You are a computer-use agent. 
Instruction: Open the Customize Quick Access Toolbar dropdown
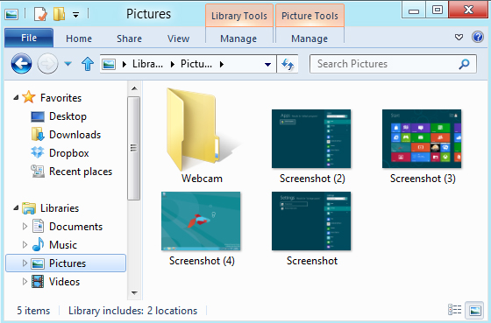tap(75, 14)
